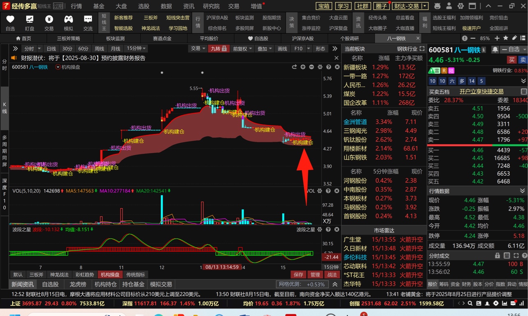Viewport: 528px width, 316px height.
Task: Open the 财达-交易 dropdown arrow
Action: [x=425, y=6]
